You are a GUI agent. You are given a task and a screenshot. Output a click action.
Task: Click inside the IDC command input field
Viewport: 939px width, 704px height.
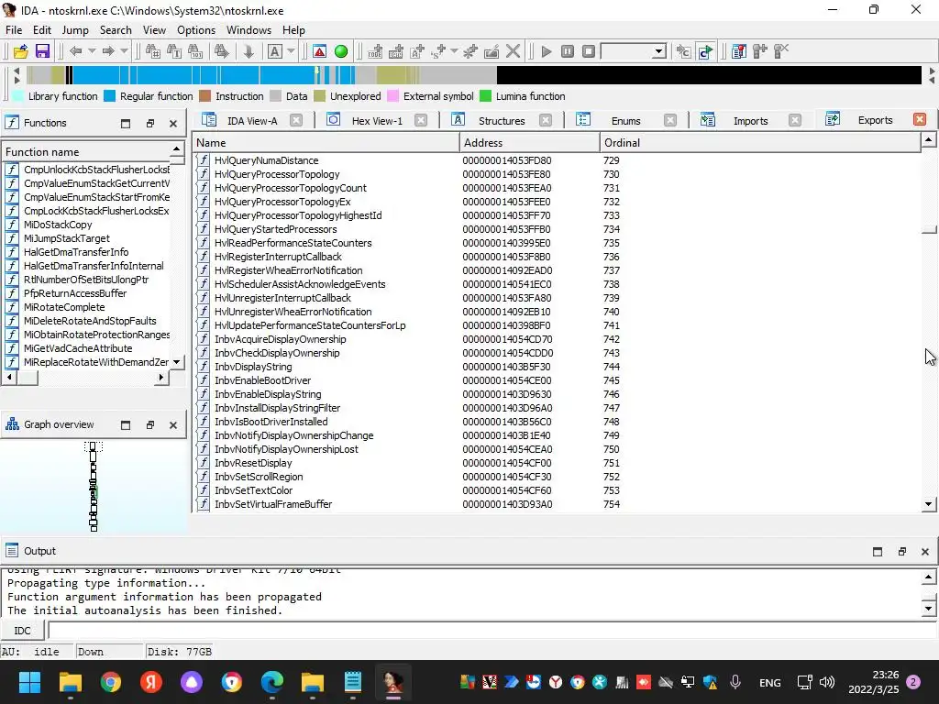(x=492, y=631)
